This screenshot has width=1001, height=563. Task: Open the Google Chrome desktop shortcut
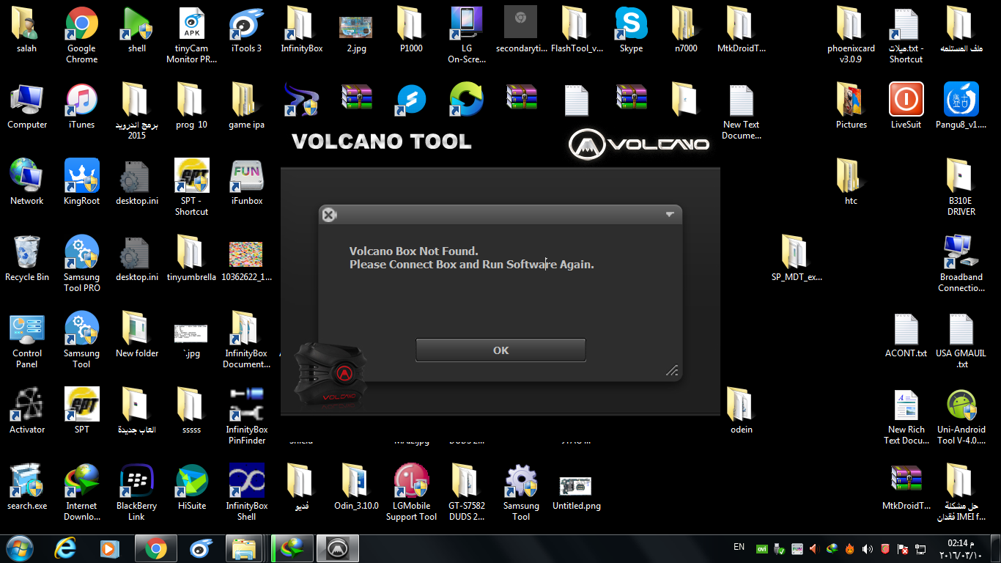click(81, 34)
